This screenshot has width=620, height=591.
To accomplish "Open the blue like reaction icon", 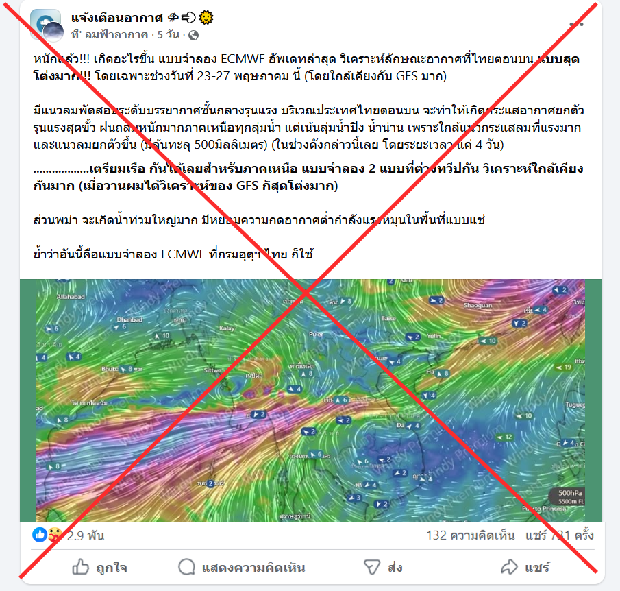I will 40,535.
